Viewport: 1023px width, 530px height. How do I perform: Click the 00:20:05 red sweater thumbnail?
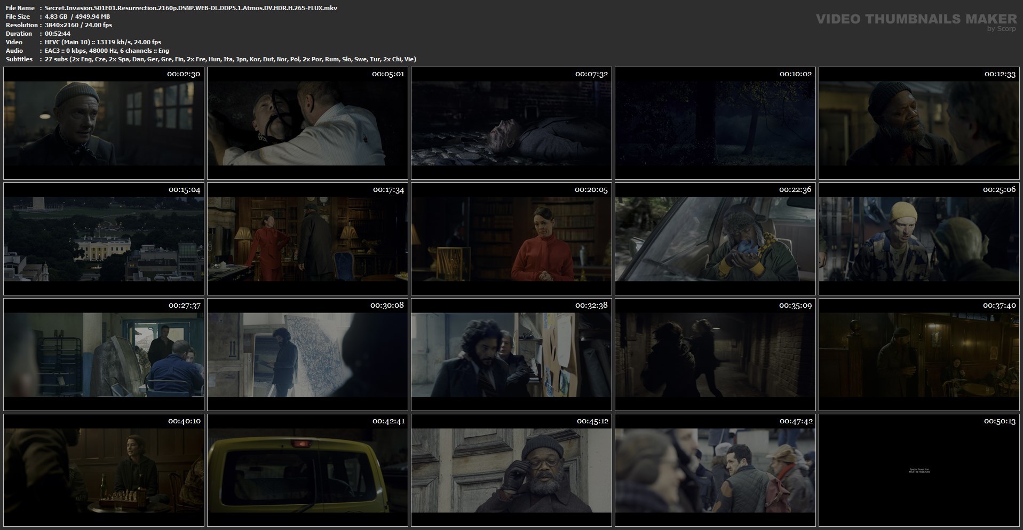point(511,239)
